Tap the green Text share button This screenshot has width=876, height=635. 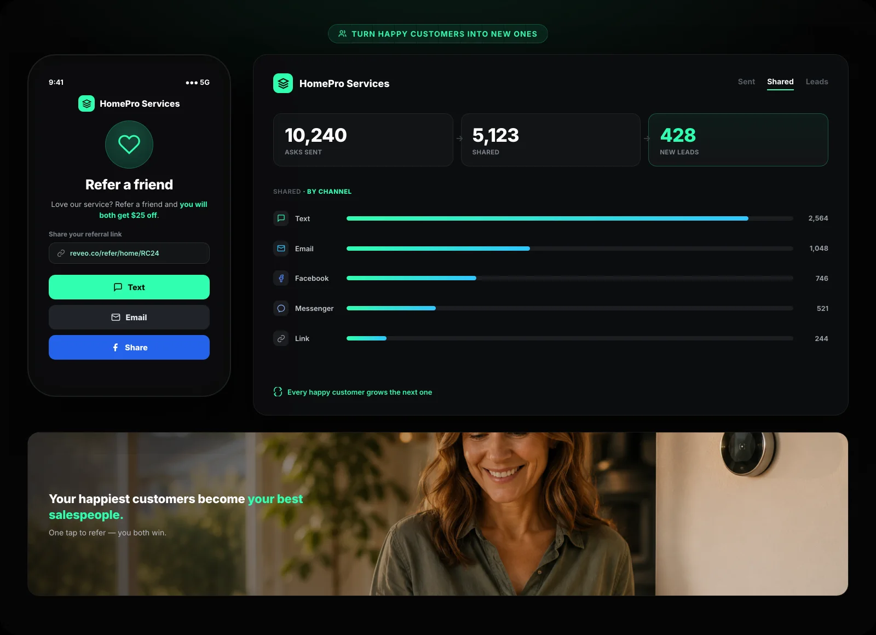(129, 287)
